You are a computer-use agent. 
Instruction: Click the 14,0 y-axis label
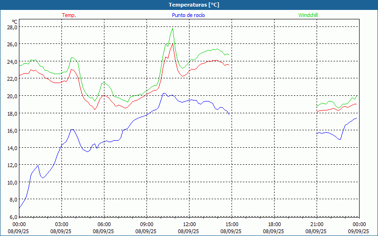(12, 148)
